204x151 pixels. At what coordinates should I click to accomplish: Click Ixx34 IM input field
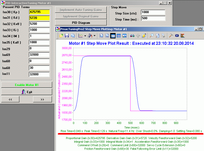pyautogui.click(x=39, y=36)
